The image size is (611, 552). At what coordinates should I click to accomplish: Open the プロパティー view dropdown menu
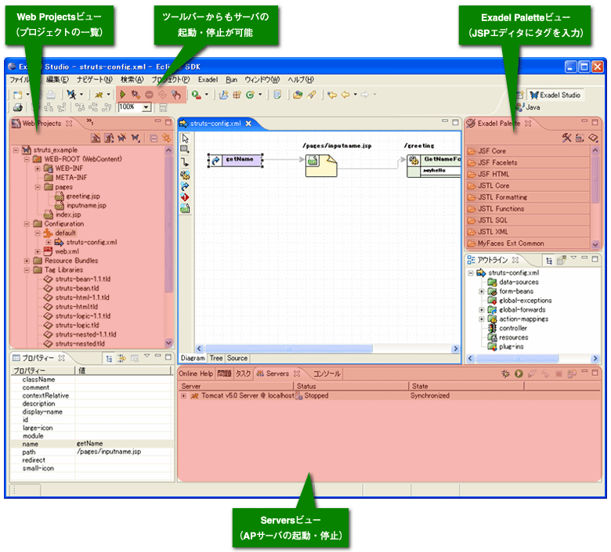coord(147,356)
